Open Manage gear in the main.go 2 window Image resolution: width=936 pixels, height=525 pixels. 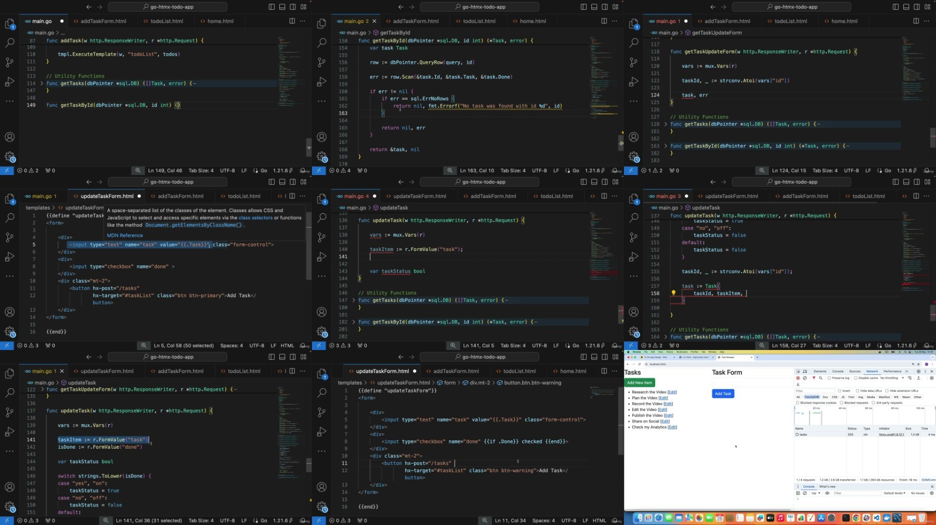coord(322,156)
